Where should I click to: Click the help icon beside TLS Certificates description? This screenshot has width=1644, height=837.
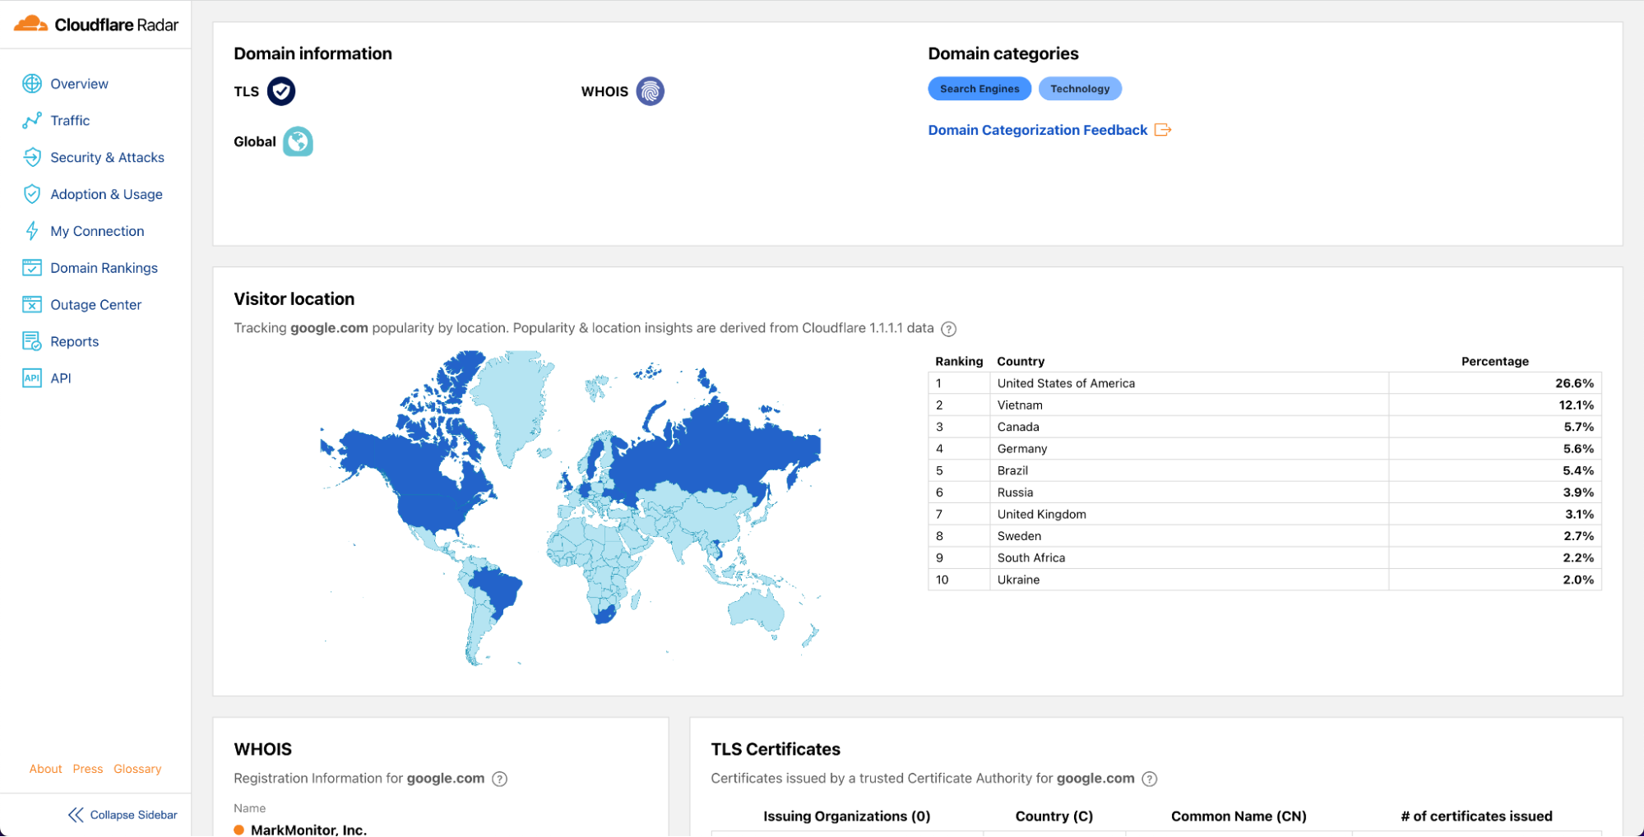pyautogui.click(x=1150, y=779)
